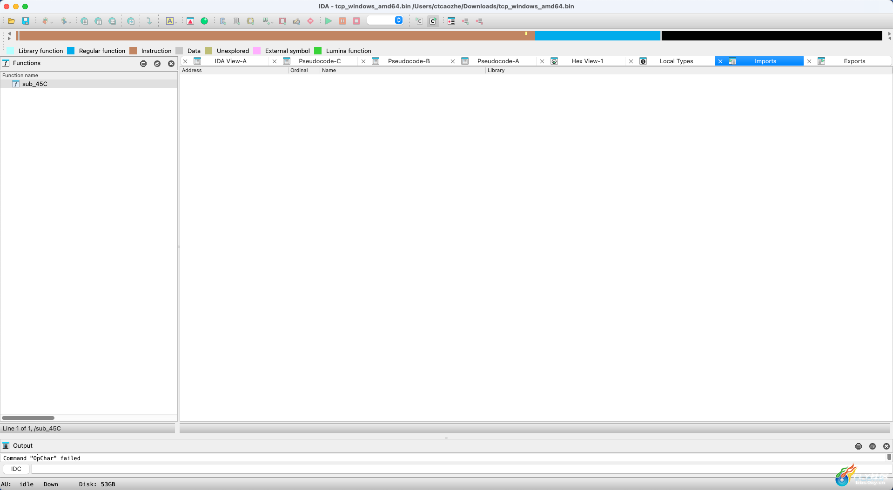This screenshot has width=893, height=490.
Task: Save the database with the floppy disk icon
Action: click(26, 21)
